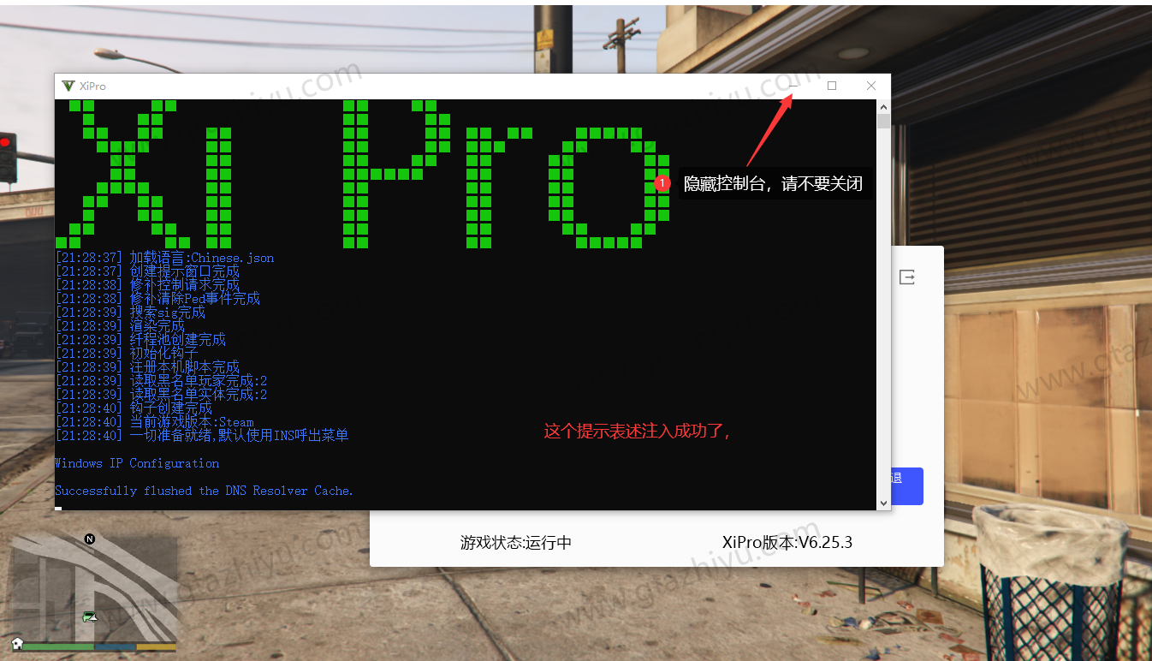Click the '加载语言:Chinese.json' log line
The height and width of the screenshot is (661, 1152).
pos(164,258)
